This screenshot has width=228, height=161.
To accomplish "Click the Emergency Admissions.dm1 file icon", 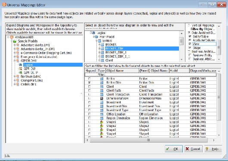I will [18, 57].
